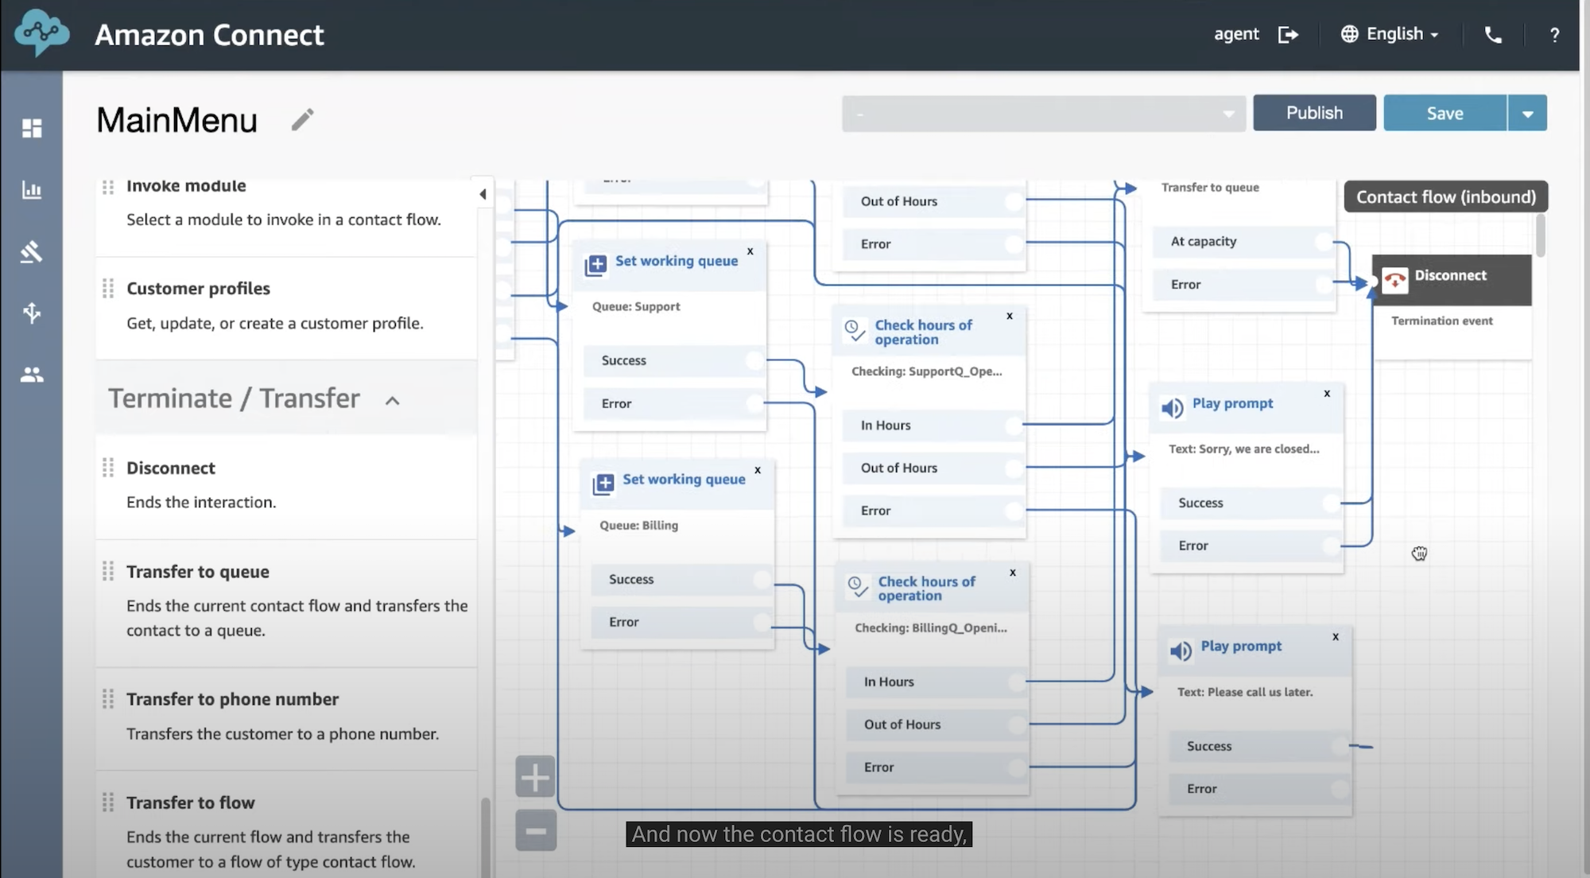Remove the Set working queue Support block
Image resolution: width=1590 pixels, height=878 pixels.
point(750,251)
